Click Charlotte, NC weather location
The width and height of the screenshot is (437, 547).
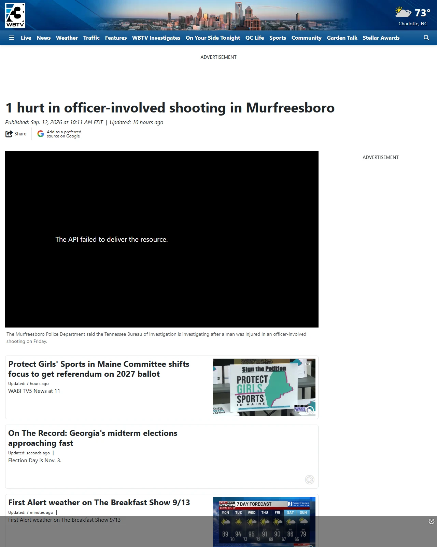coord(413,24)
